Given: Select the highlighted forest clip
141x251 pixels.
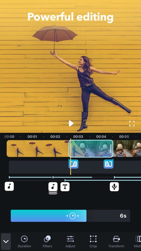Looking at the screenshot, I should 91,148.
